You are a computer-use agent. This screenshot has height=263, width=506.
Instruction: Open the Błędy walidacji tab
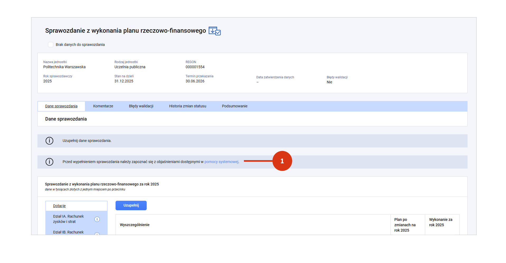[x=141, y=106]
